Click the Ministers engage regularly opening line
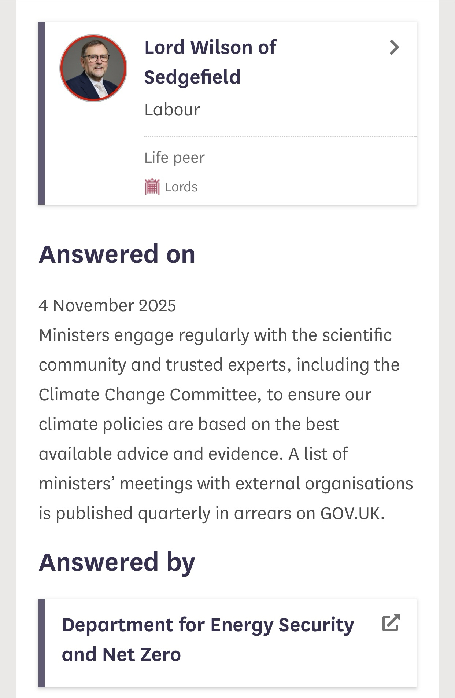The height and width of the screenshot is (698, 455). [x=215, y=335]
